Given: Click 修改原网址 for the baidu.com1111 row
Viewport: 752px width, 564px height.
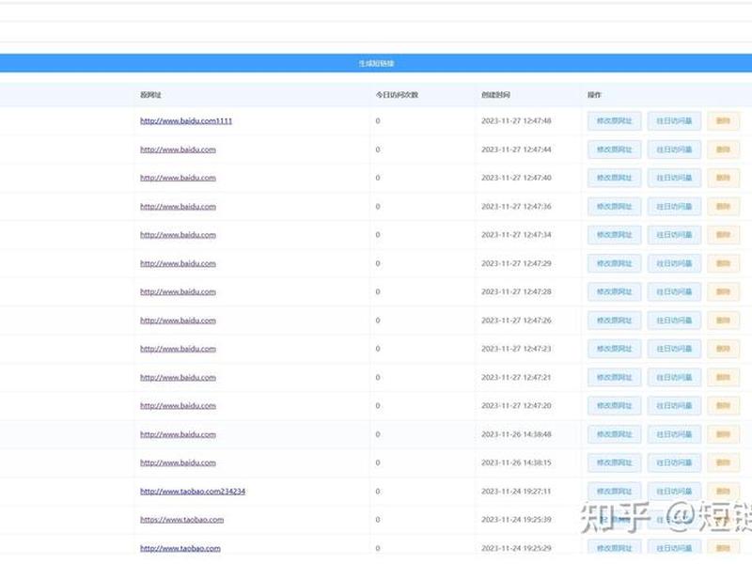Looking at the screenshot, I should pos(615,121).
